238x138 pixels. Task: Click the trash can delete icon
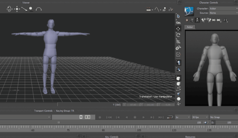192,20
